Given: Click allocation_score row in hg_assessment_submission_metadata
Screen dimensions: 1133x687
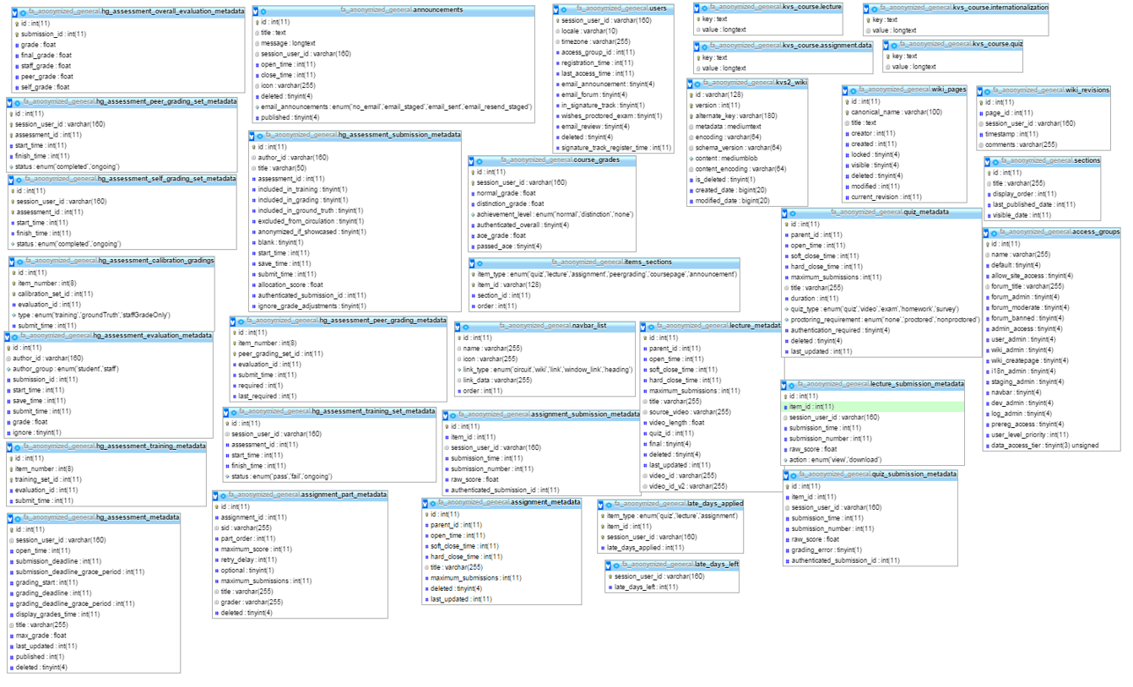Looking at the screenshot, I should 355,285.
